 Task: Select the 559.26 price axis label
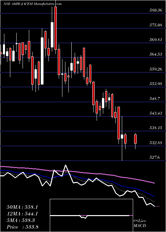click(x=155, y=69)
